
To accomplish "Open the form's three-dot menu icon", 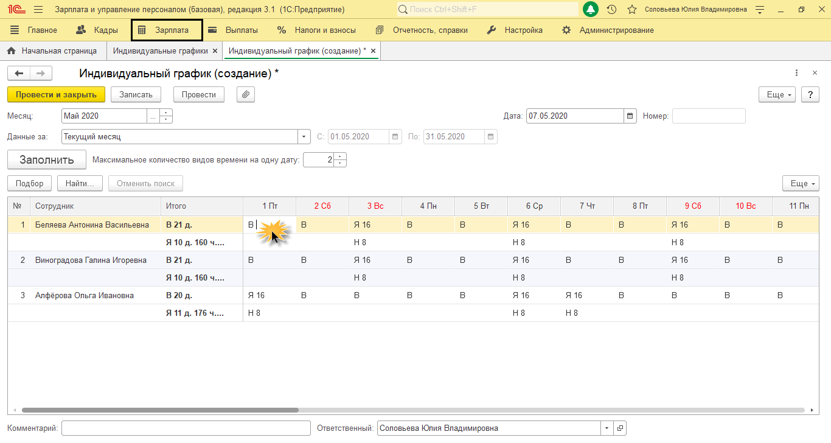I will [x=796, y=73].
